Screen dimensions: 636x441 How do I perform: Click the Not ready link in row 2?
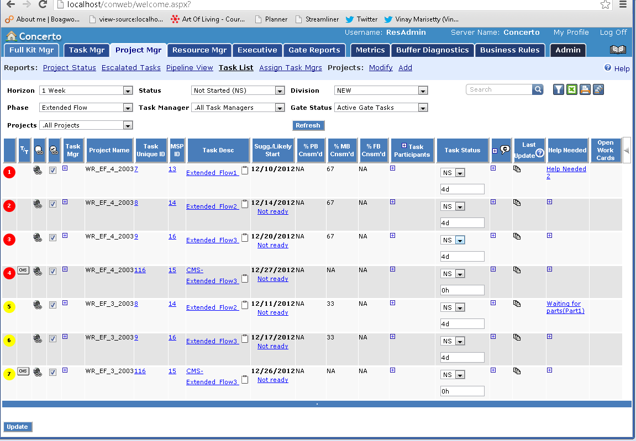point(272,211)
